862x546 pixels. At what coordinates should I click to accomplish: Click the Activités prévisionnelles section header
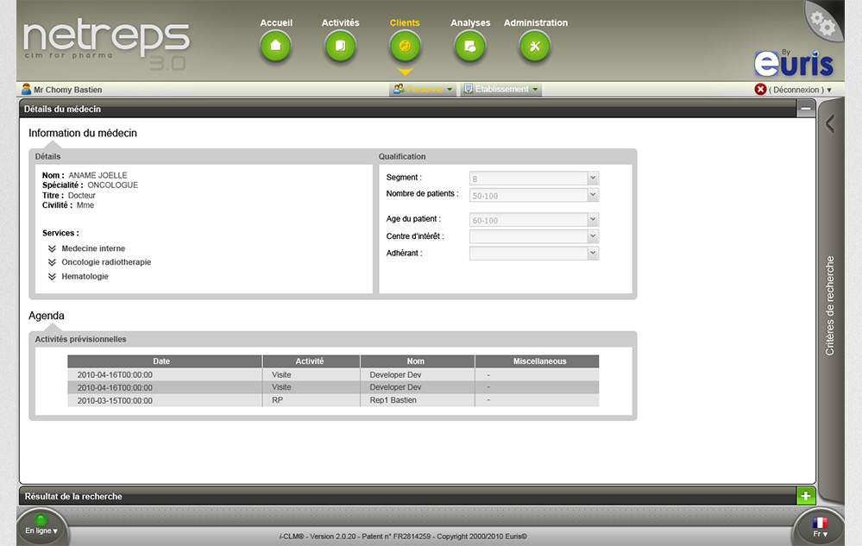[x=81, y=339]
